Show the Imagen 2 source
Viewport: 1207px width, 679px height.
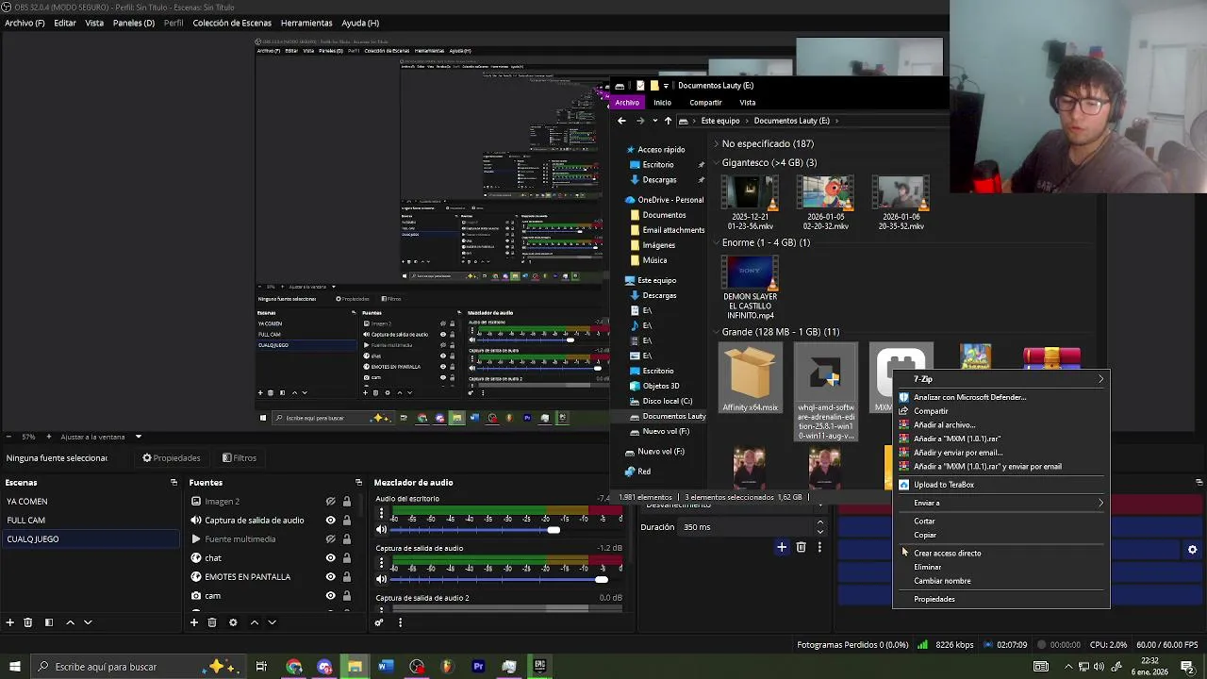click(x=330, y=502)
